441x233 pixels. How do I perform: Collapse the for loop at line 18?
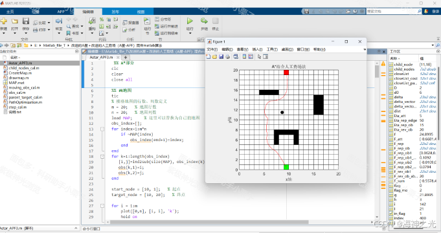pos(102,157)
